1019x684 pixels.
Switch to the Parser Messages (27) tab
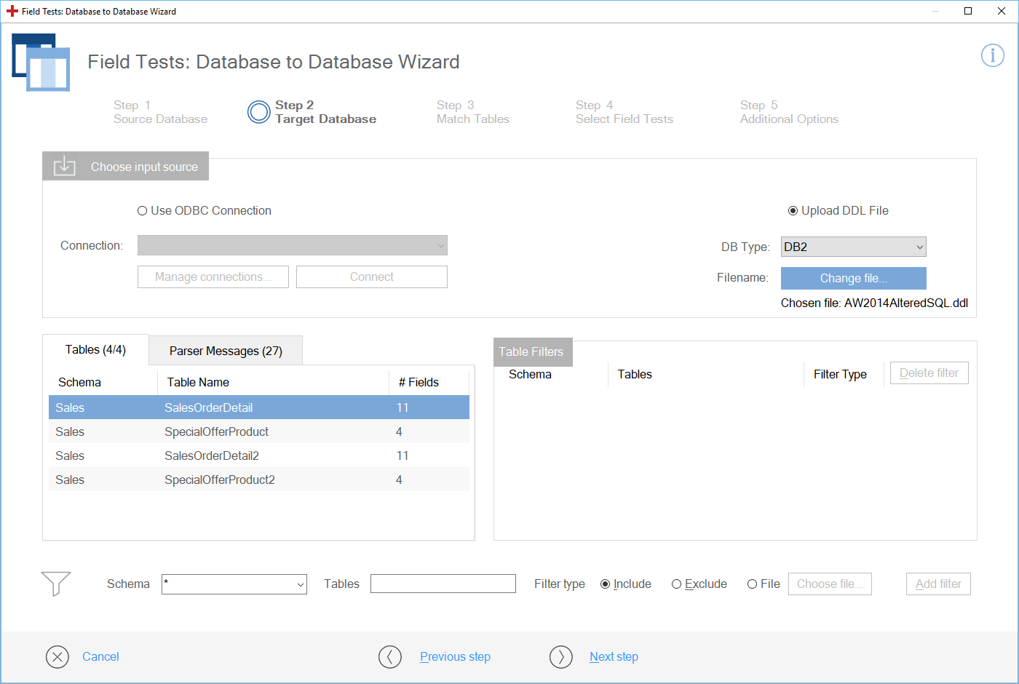pyautogui.click(x=226, y=351)
